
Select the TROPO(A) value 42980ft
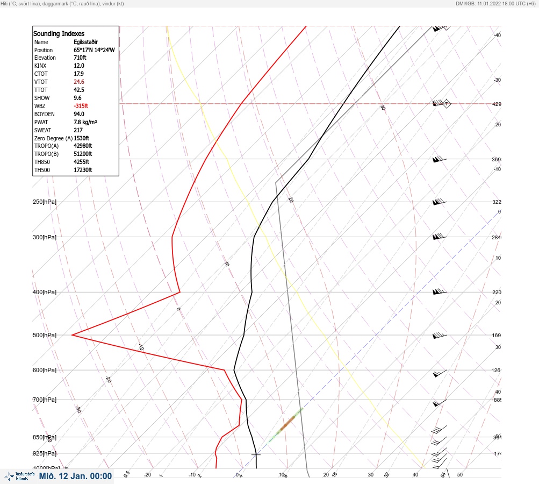coord(83,146)
